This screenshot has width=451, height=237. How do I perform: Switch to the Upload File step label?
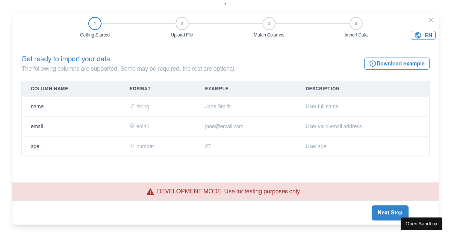click(182, 35)
